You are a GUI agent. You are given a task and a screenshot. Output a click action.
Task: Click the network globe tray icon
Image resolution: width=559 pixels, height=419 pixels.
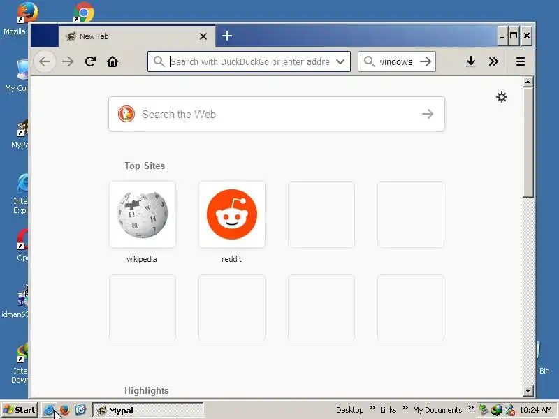click(x=497, y=410)
